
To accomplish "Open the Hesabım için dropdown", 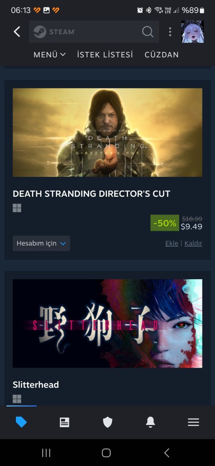I will [x=41, y=243].
